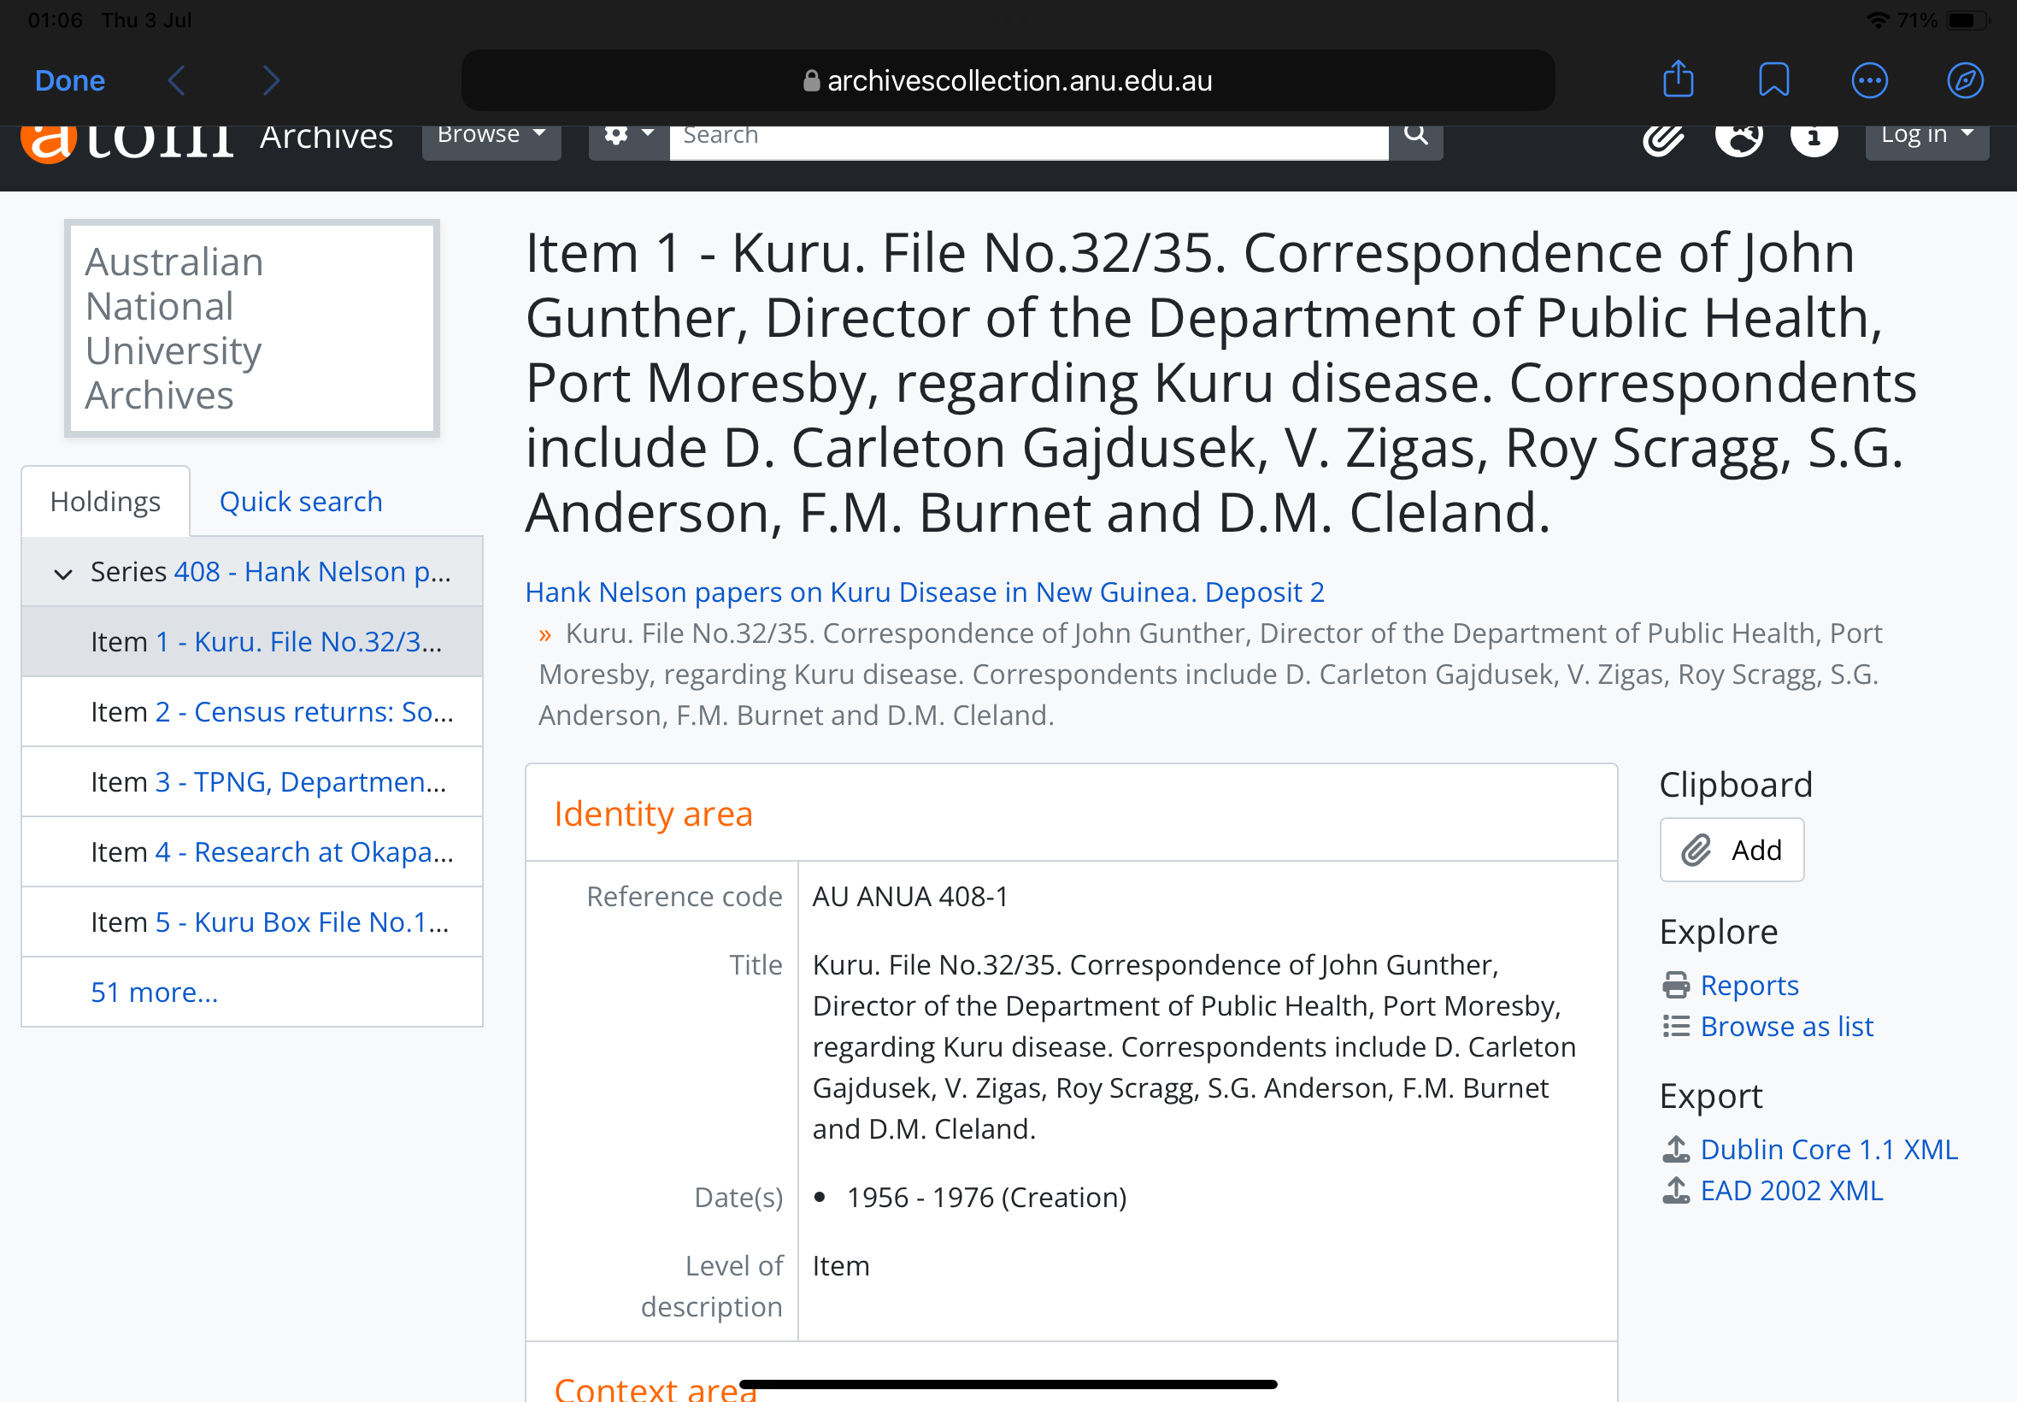Load 51 more items in tree

pyautogui.click(x=155, y=992)
